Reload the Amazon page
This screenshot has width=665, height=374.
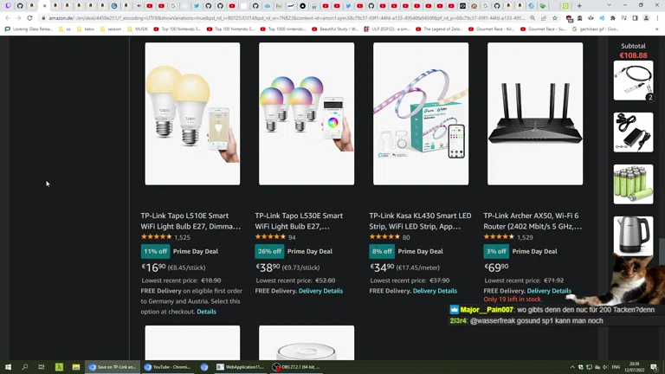coord(29,18)
